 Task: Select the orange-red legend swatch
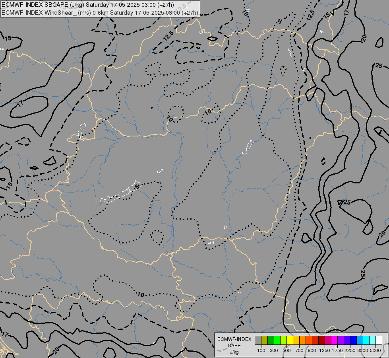click(309, 340)
